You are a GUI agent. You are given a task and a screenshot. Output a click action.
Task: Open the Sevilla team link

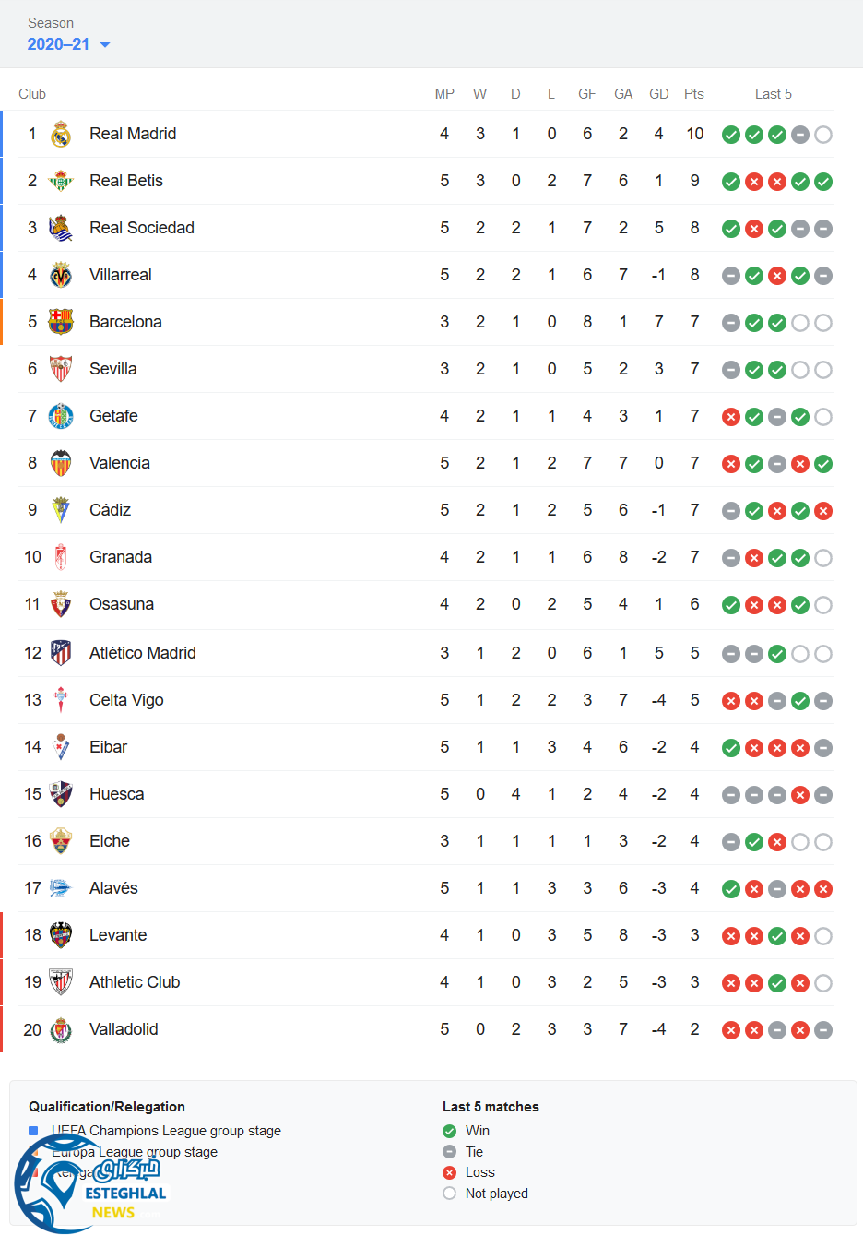click(x=112, y=369)
